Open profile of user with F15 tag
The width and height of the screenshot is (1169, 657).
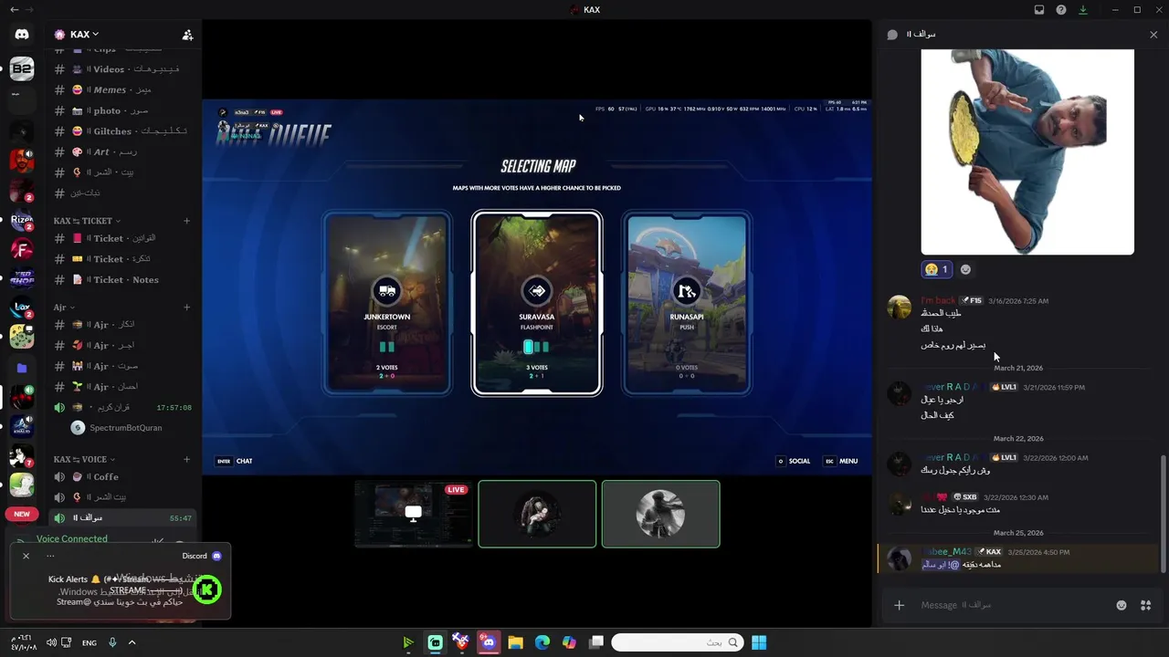900,307
